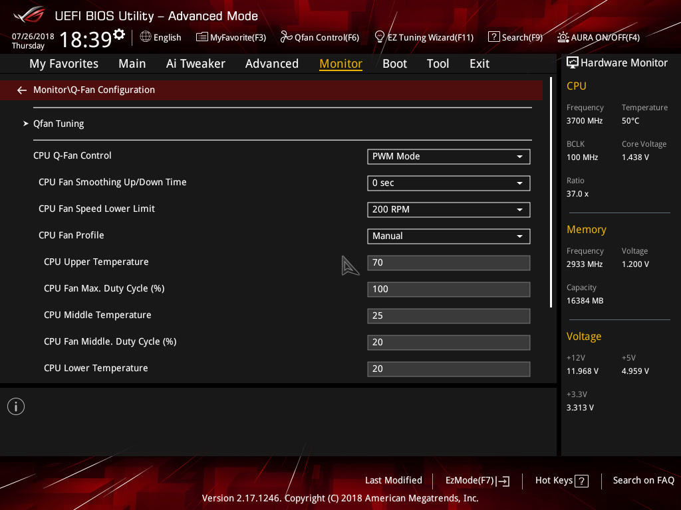Open the Boot tab

click(395, 64)
